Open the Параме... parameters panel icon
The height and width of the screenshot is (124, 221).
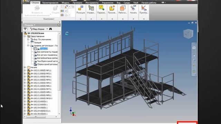tap(102, 8)
